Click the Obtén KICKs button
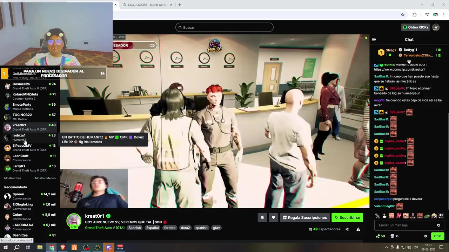 point(416,27)
